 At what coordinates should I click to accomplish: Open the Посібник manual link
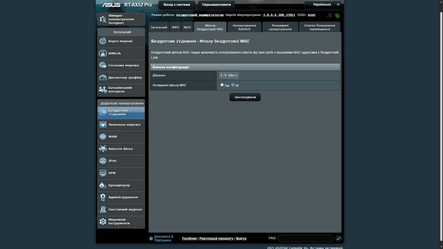point(189,239)
